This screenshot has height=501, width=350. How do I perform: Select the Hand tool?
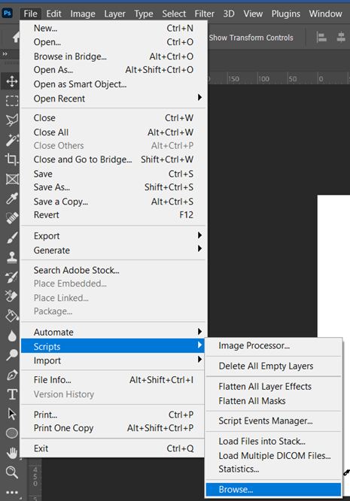point(12,453)
